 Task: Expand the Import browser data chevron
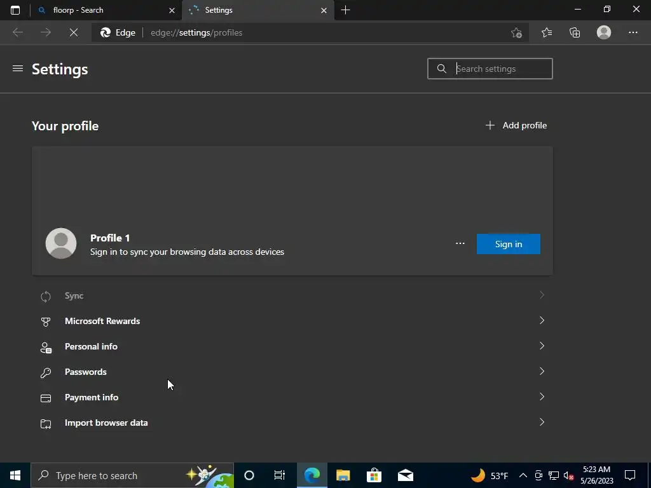542,422
